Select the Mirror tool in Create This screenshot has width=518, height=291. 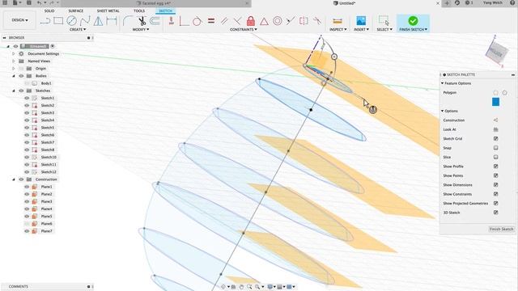pyautogui.click(x=98, y=21)
